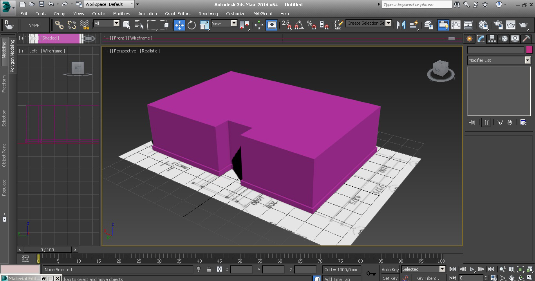Open the Hierarchy command panel
535x281 pixels.
pyautogui.click(x=492, y=38)
